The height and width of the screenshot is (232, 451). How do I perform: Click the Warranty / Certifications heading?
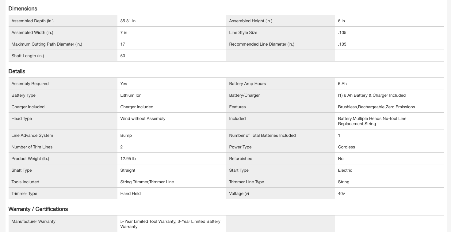[38, 209]
